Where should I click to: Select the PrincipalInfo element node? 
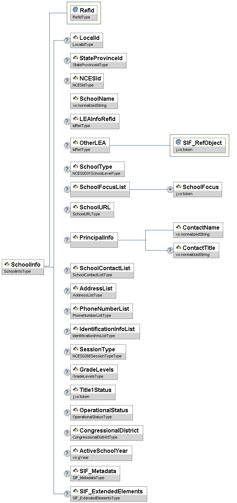[x=94, y=237]
